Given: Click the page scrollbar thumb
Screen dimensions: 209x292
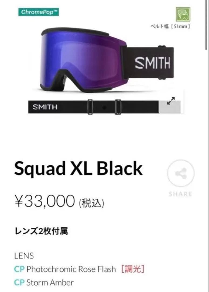Looking at the screenshot, I should click(206, 25).
